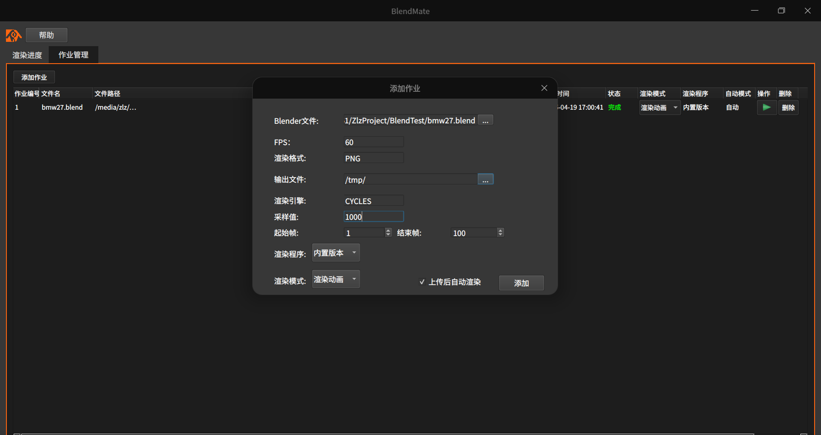Click the start frame stepper arrows
This screenshot has height=435, width=821.
pyautogui.click(x=388, y=233)
